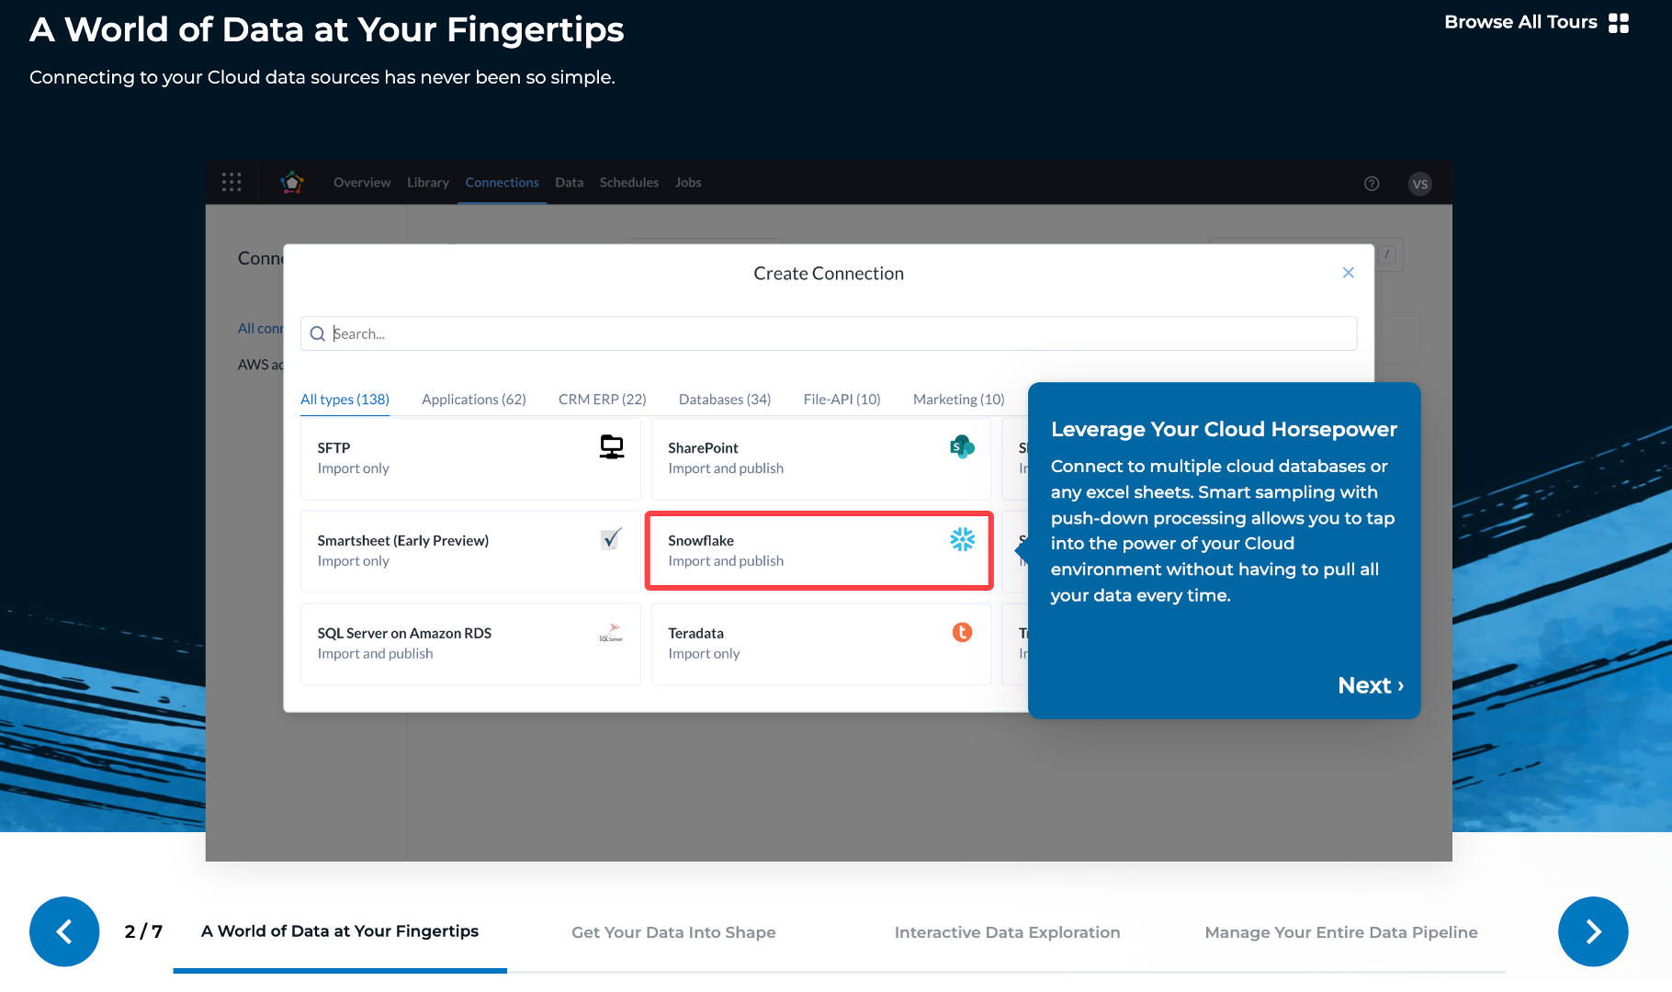
Task: Switch to the Databases (34) tab
Action: 724,399
